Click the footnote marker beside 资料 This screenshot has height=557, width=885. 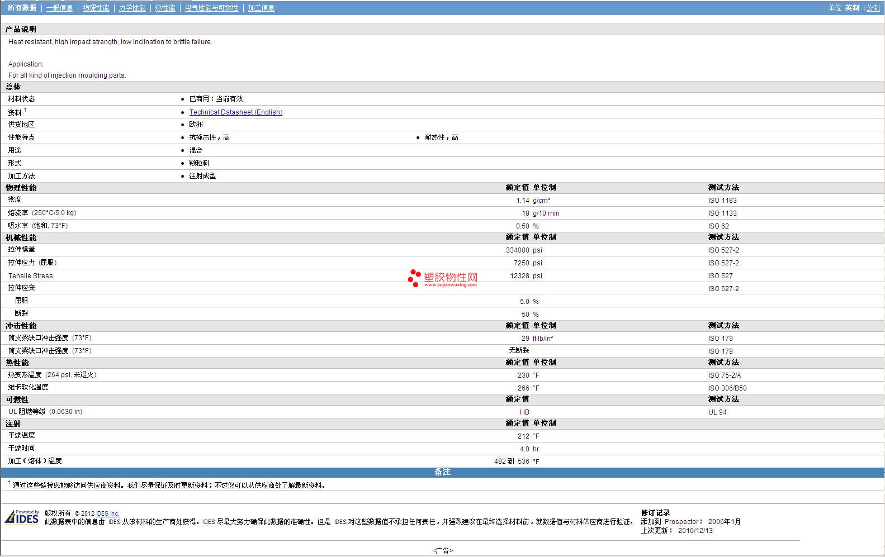[25, 110]
